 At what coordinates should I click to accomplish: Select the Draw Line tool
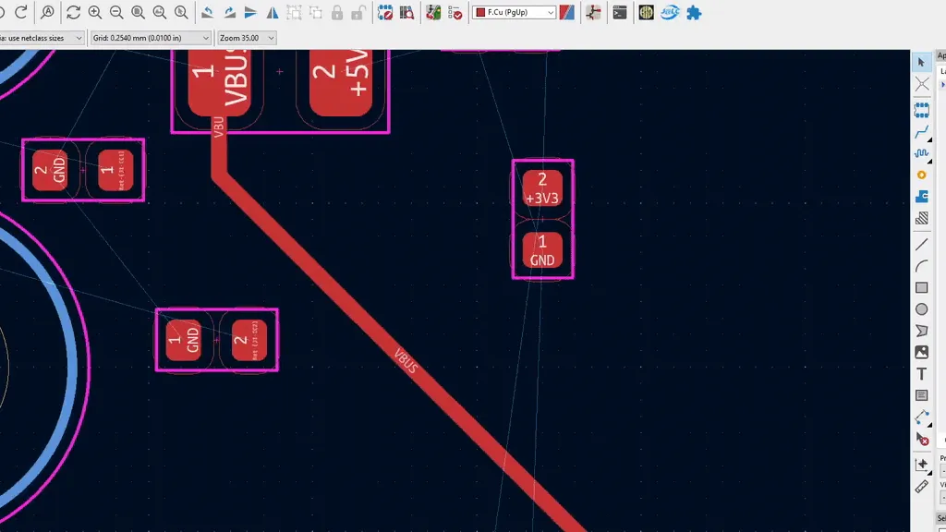pyautogui.click(x=921, y=244)
